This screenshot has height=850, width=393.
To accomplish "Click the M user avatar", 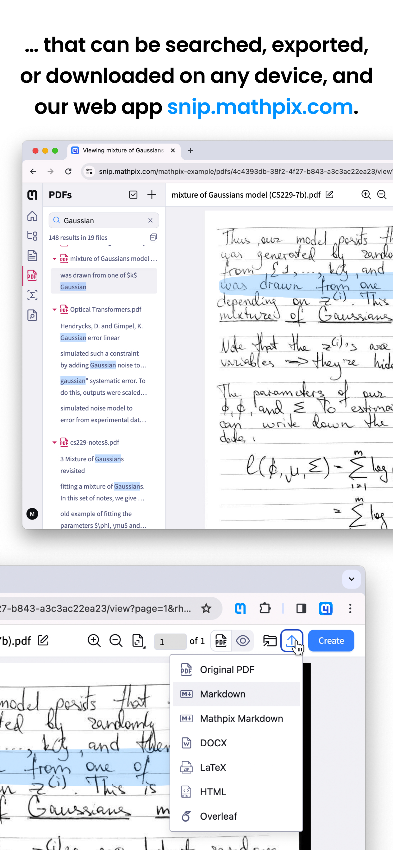I will click(32, 514).
